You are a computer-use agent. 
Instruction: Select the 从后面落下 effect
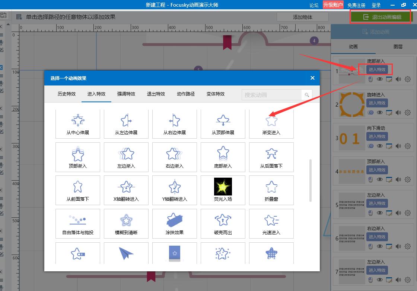271,157
